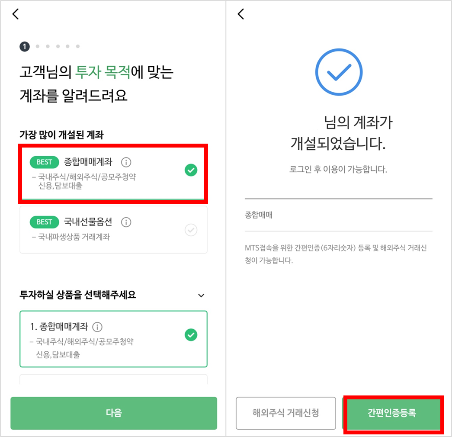Image resolution: width=452 pixels, height=437 pixels.
Task: Tap the 종합매매 account row
Action: point(338,215)
